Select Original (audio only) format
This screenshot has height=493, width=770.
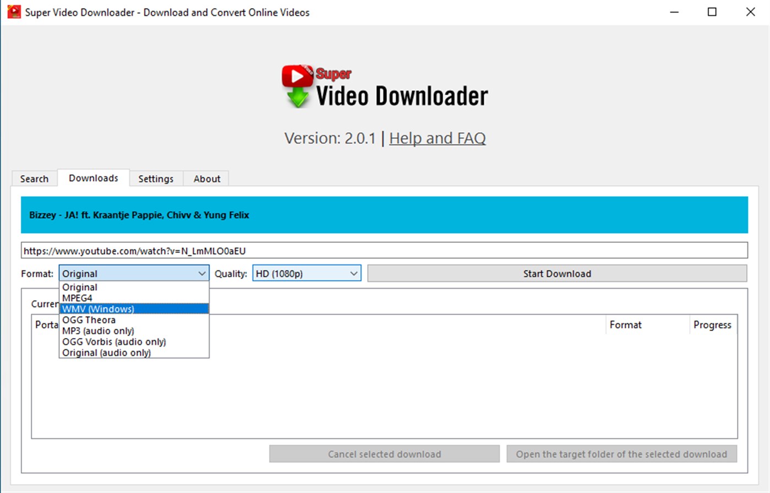pos(134,353)
